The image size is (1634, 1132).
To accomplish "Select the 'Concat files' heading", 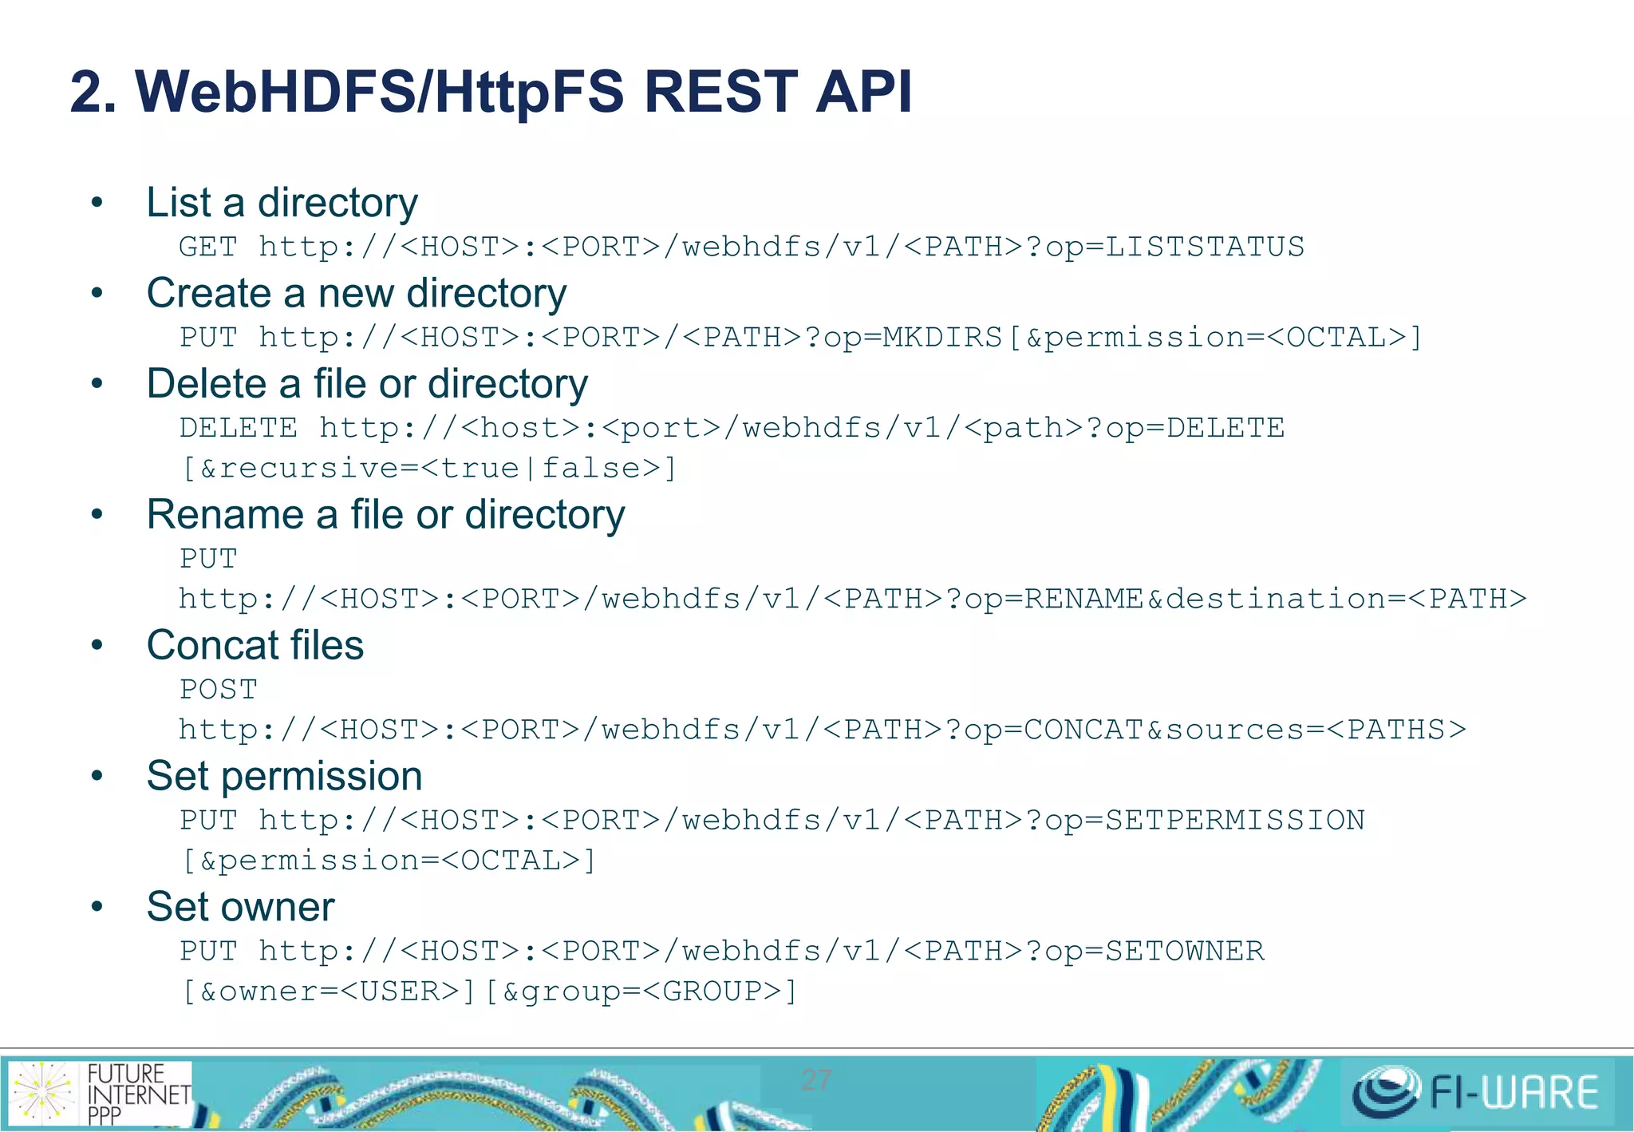I will pyautogui.click(x=255, y=645).
